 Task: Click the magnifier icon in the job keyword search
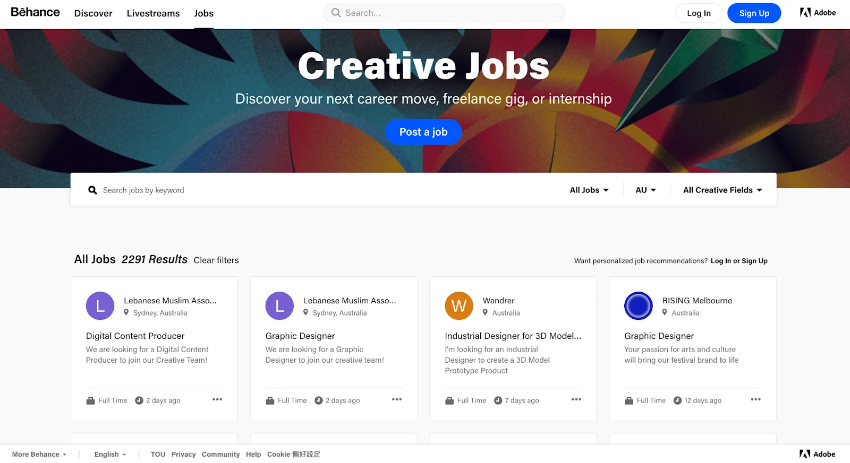[x=92, y=190]
